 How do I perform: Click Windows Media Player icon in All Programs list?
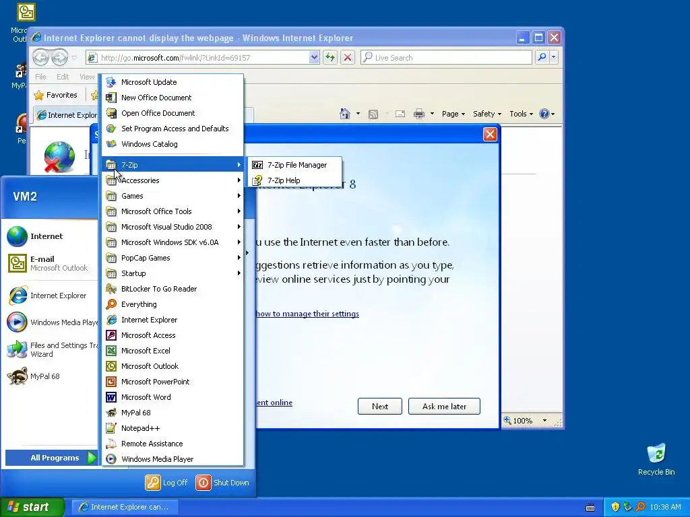pyautogui.click(x=111, y=459)
